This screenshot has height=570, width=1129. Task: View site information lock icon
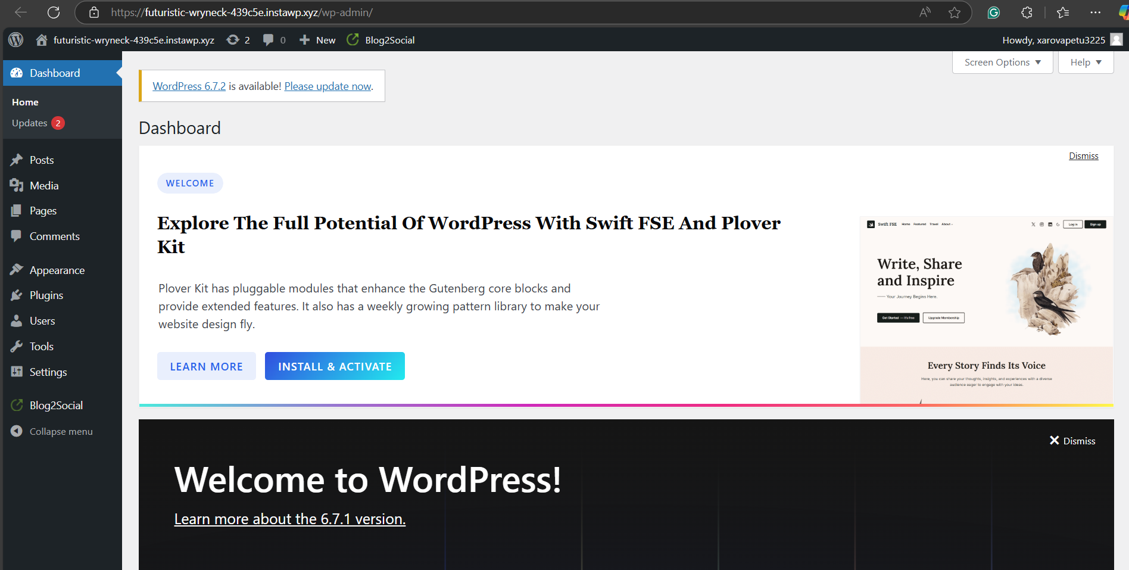(93, 13)
